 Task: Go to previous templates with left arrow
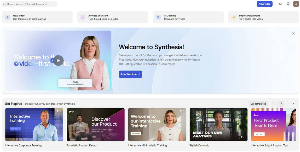(274, 104)
